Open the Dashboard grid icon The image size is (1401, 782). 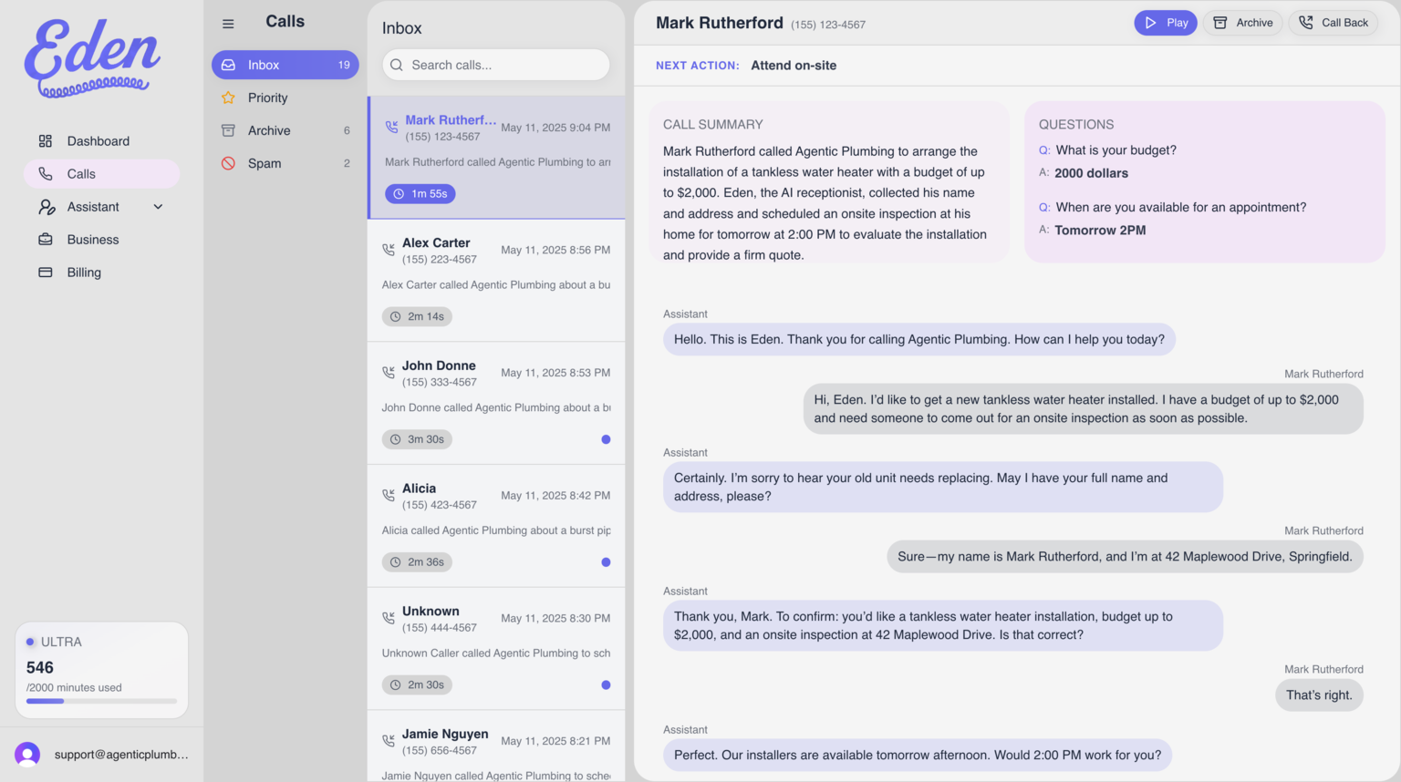(x=46, y=141)
